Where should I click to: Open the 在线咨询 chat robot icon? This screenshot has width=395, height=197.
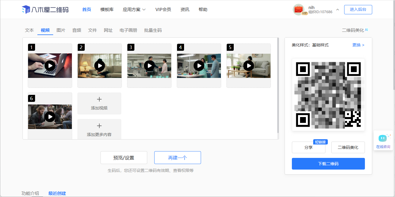383,138
